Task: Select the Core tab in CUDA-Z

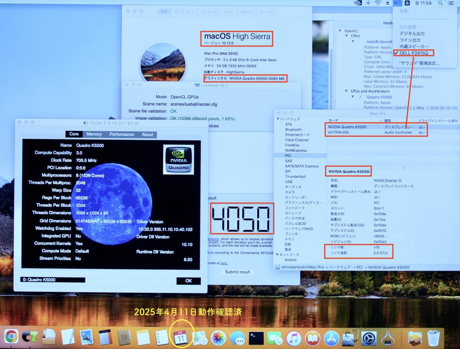Action: [x=74, y=134]
